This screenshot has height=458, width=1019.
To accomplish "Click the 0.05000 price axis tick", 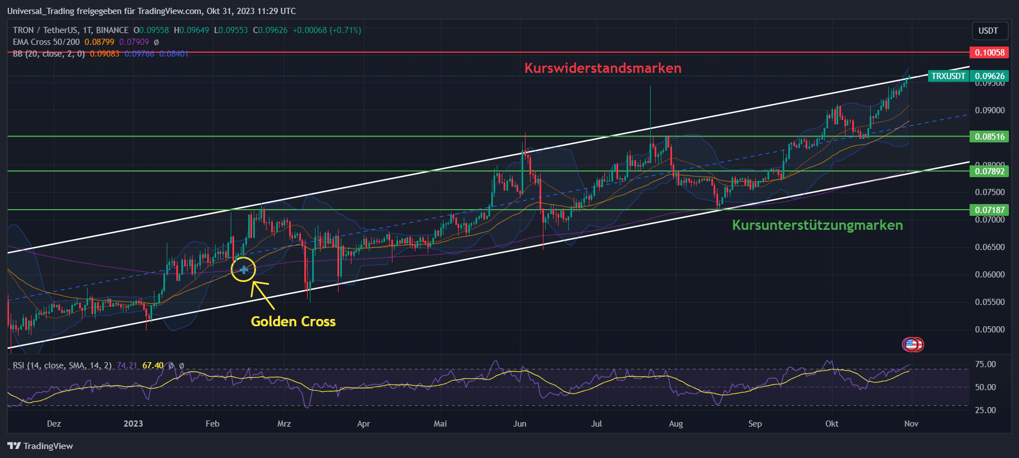I will 990,330.
